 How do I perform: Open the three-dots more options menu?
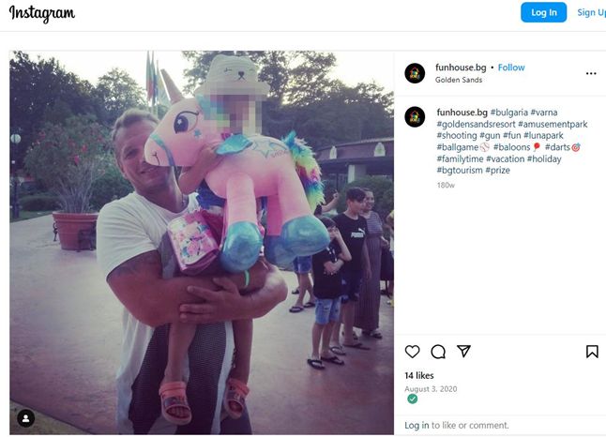click(591, 73)
